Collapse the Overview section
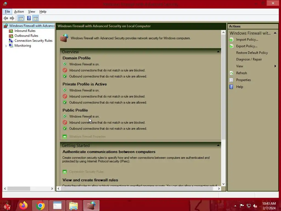 pos(218,52)
